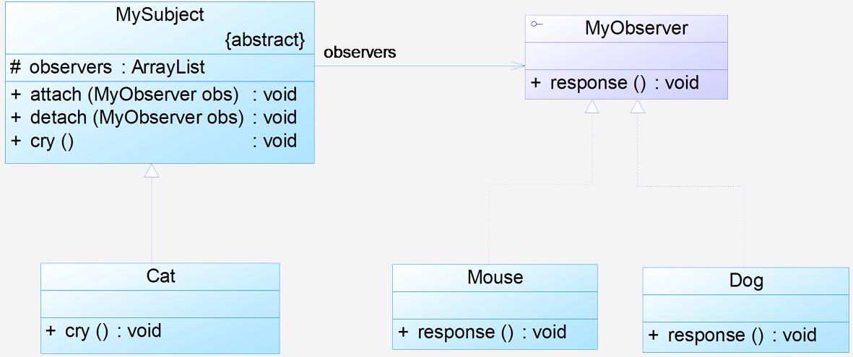
Task: Select the Dog class title
Action: click(746, 281)
